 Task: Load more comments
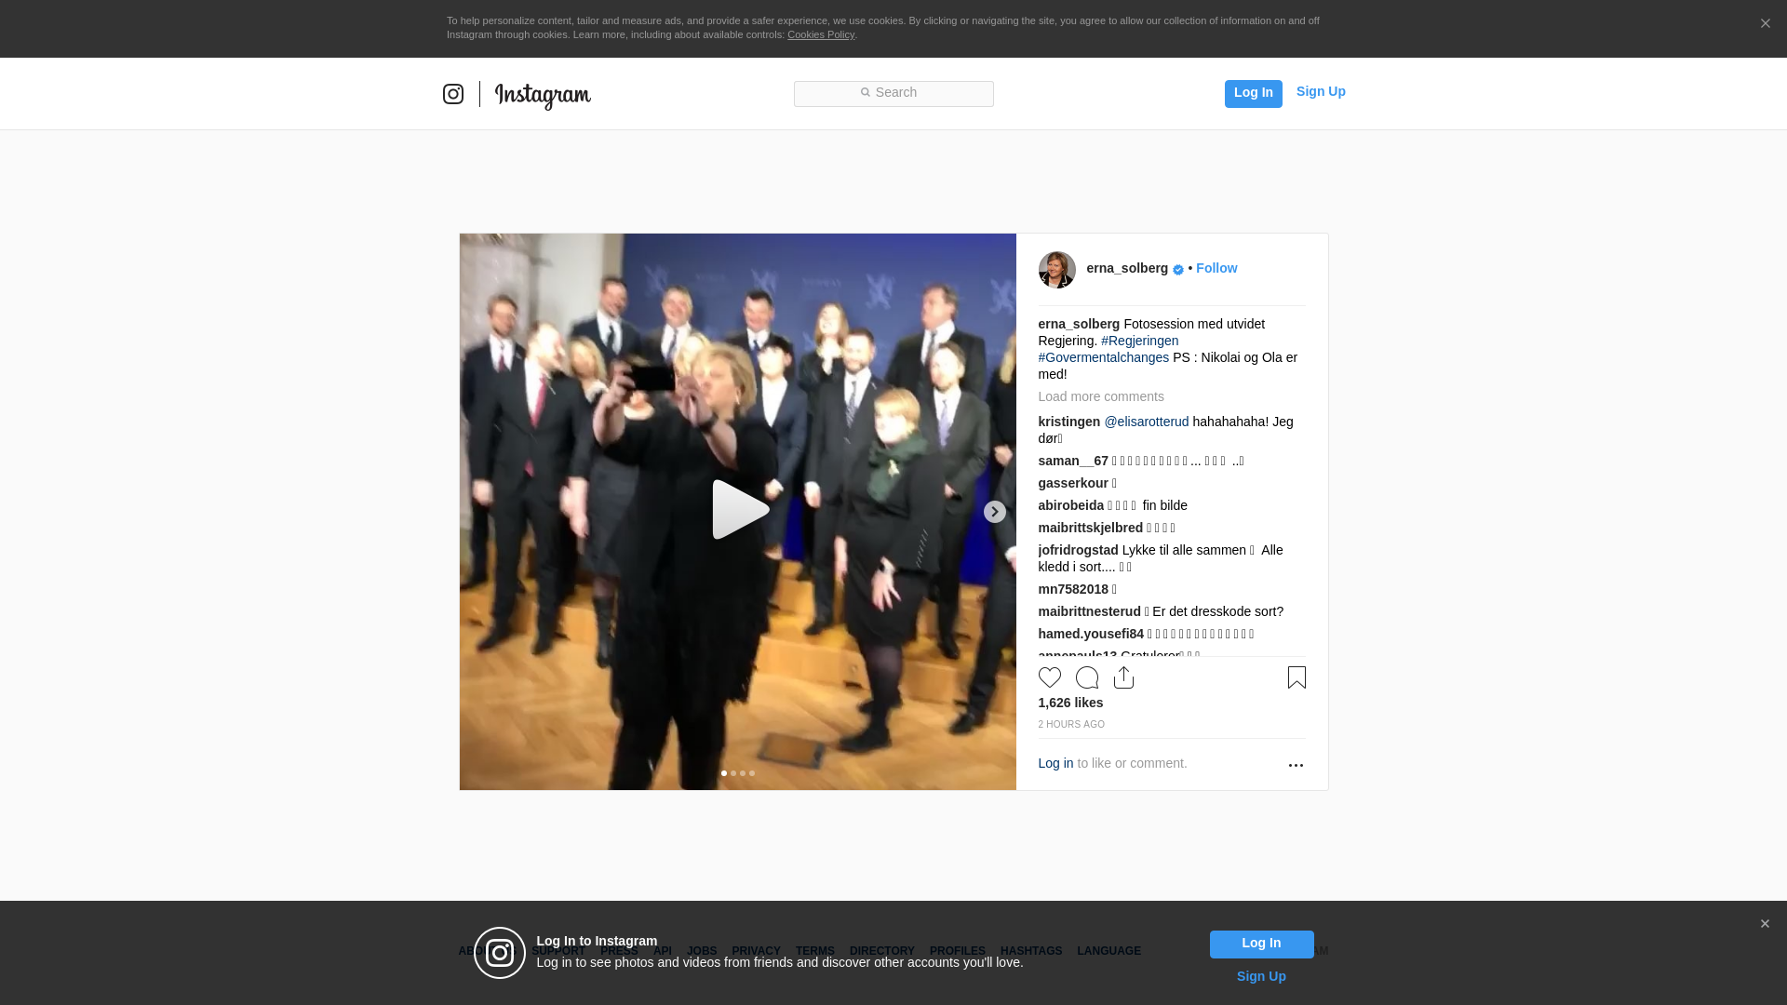[1101, 396]
